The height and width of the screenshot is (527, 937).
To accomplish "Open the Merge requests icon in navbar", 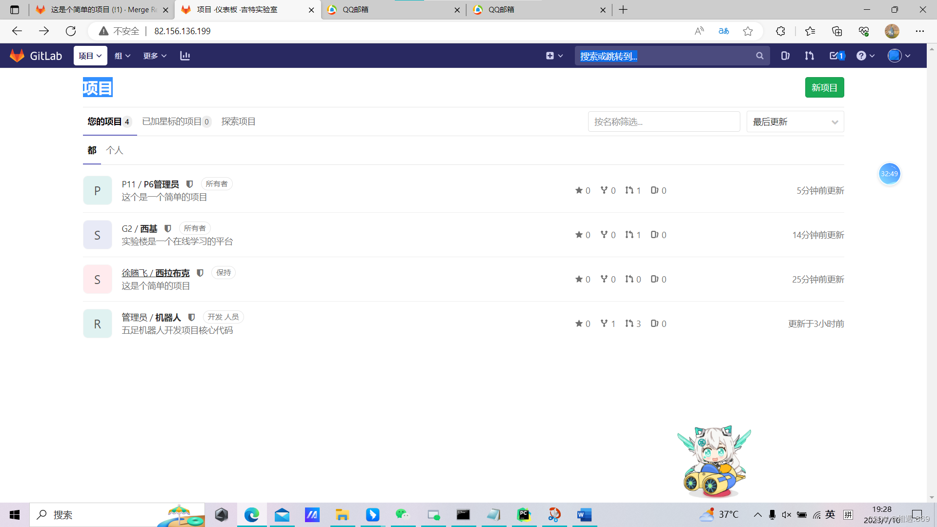I will [809, 56].
